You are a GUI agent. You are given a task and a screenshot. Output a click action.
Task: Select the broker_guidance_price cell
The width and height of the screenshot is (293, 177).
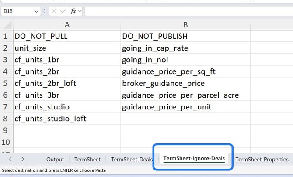[185, 83]
